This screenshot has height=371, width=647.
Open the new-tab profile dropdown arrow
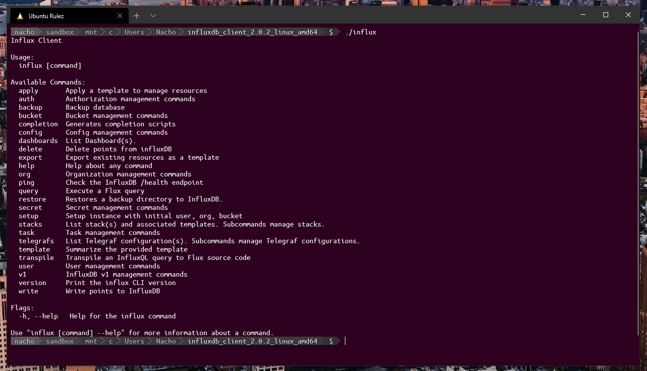click(x=153, y=16)
